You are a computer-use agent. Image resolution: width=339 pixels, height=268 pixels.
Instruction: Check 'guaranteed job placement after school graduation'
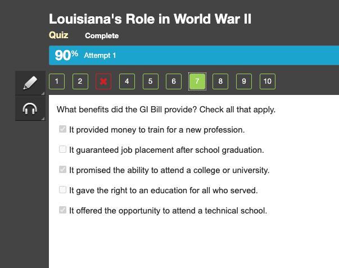click(x=62, y=149)
